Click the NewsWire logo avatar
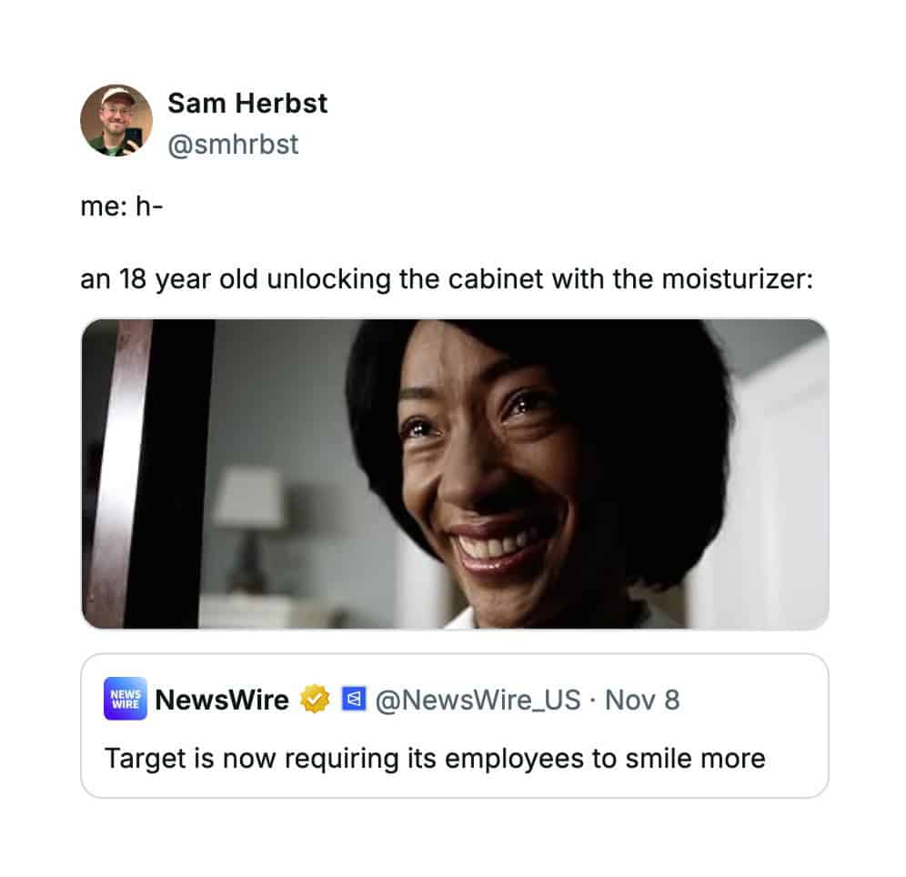Image resolution: width=906 pixels, height=877 pixels. [126, 699]
